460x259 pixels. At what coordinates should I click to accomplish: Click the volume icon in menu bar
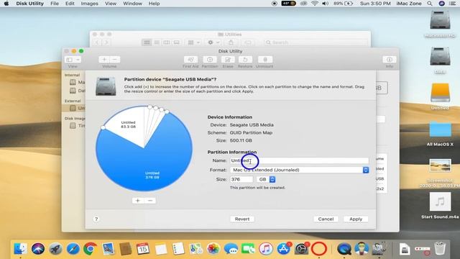[x=325, y=4]
